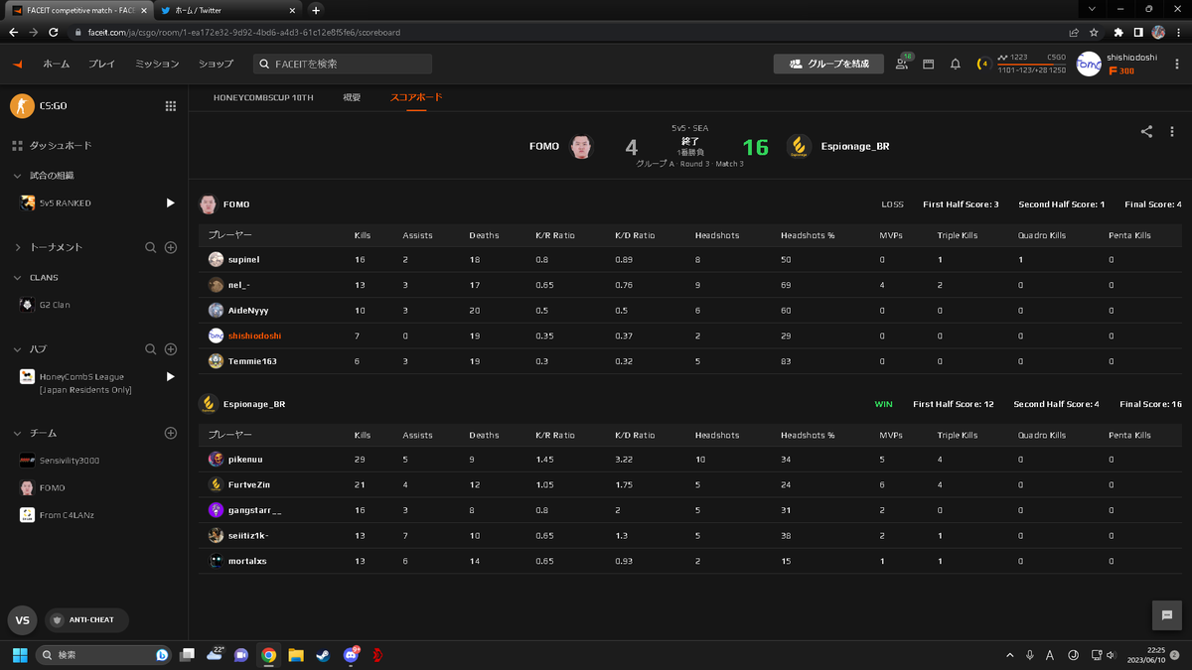Click the Windows taskbar search box
The image size is (1192, 670).
(103, 655)
